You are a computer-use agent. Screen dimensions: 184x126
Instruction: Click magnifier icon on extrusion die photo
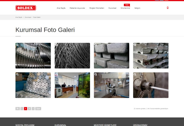[135, 74]
